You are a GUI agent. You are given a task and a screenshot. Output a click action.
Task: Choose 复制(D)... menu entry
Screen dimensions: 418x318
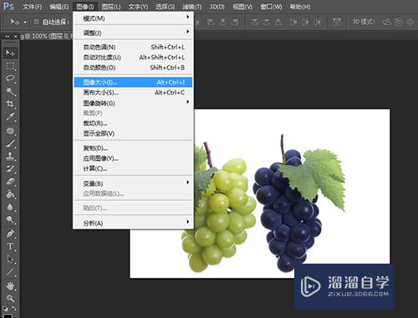(x=133, y=148)
